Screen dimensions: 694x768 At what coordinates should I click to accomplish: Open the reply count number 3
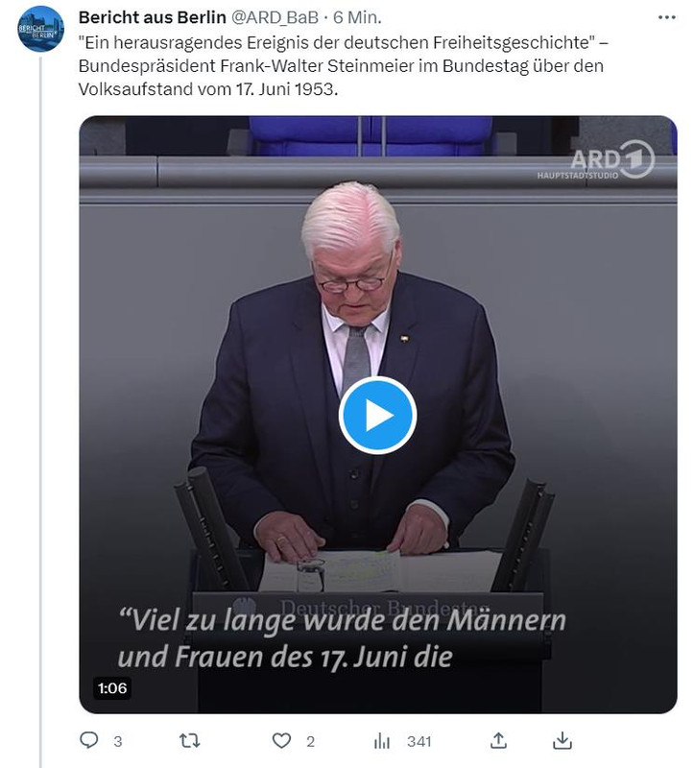117,741
